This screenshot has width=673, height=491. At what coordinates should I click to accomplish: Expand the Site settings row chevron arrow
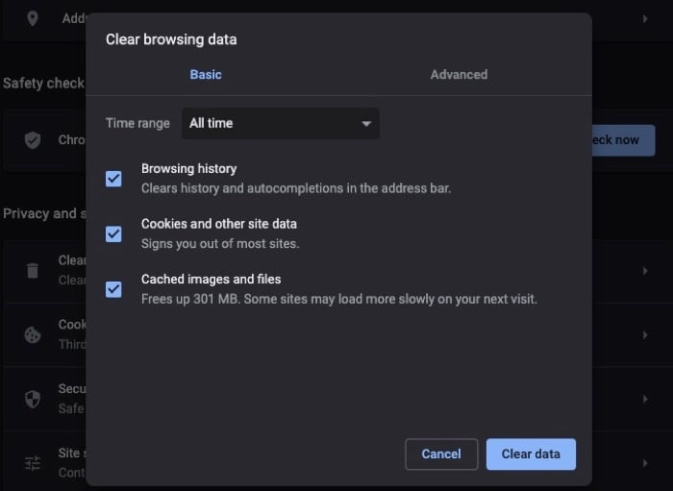point(645,463)
